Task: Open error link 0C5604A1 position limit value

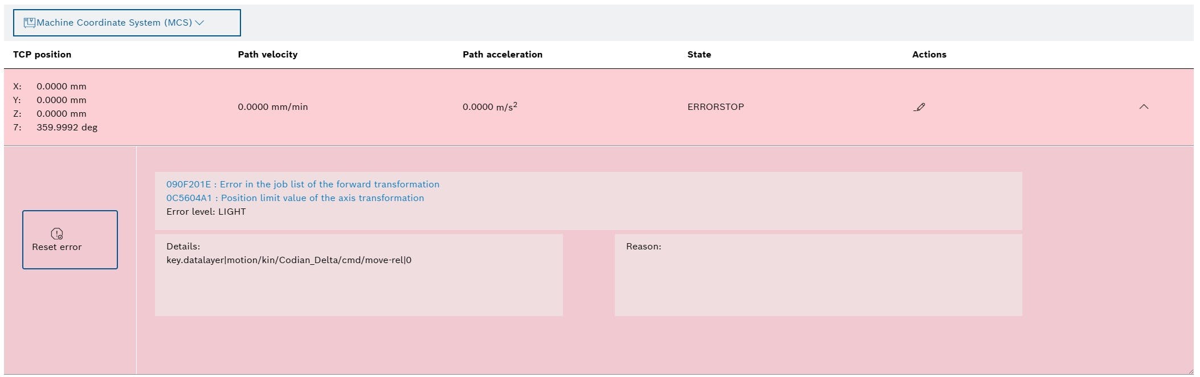Action: point(295,198)
